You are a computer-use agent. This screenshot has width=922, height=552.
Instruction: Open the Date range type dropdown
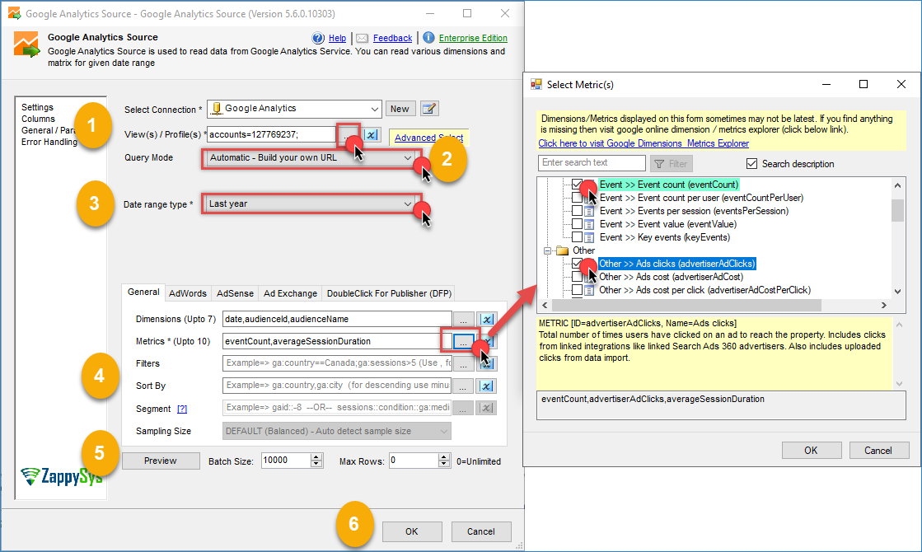pyautogui.click(x=407, y=204)
